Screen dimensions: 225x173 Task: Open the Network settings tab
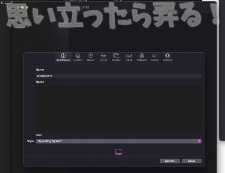coord(142,57)
